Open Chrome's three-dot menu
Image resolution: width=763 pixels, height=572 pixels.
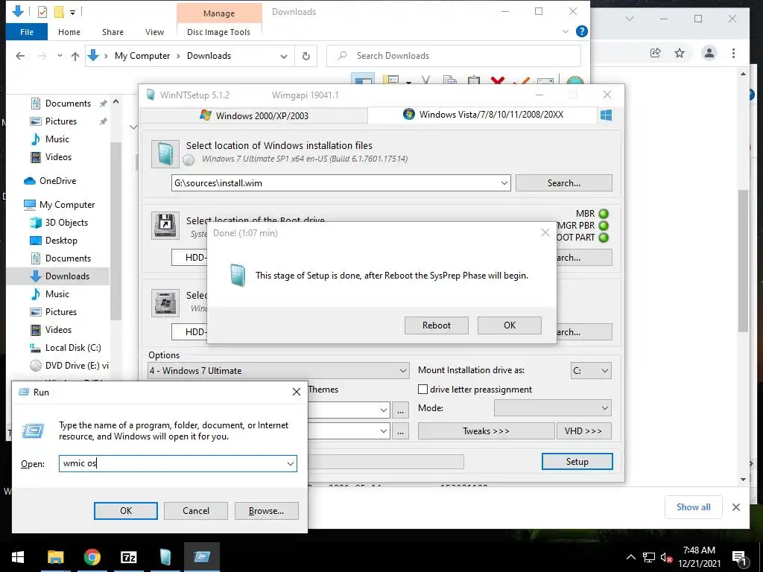click(733, 53)
